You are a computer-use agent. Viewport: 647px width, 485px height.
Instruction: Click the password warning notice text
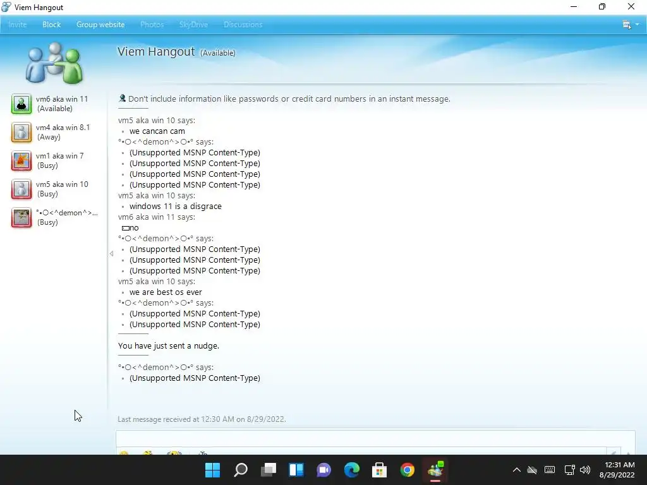tap(289, 99)
